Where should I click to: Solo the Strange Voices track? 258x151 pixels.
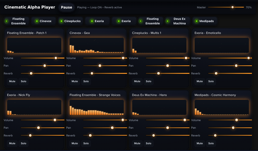pyautogui.click(x=86, y=143)
